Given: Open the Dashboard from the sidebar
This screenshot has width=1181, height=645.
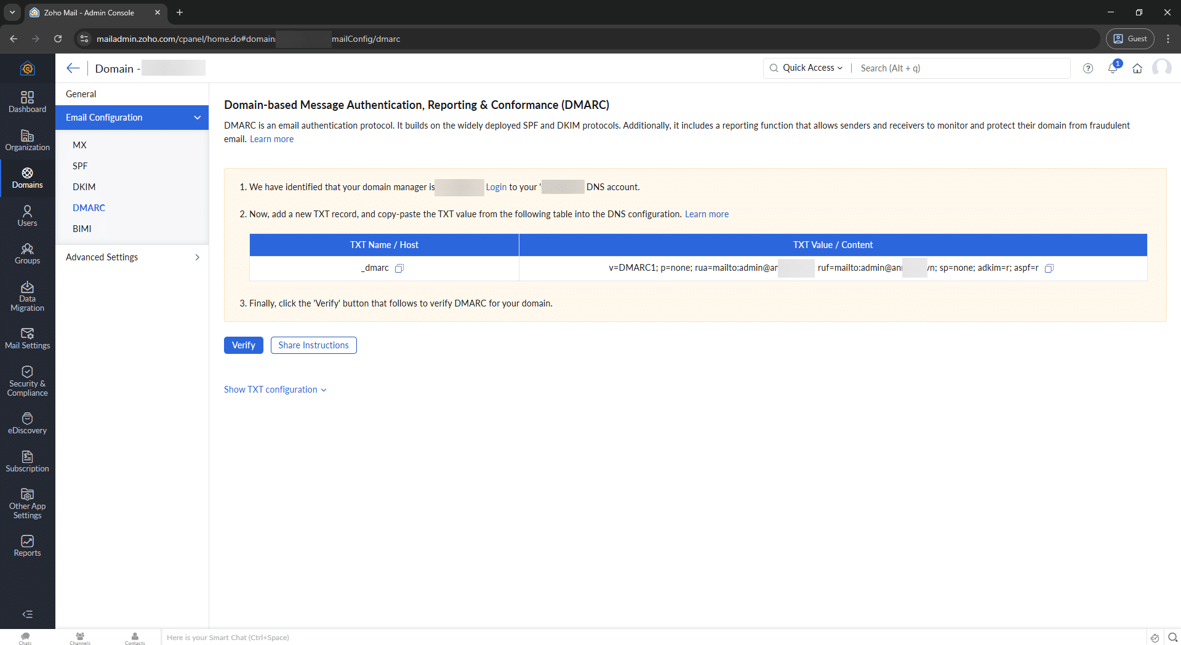Looking at the screenshot, I should coord(27,102).
